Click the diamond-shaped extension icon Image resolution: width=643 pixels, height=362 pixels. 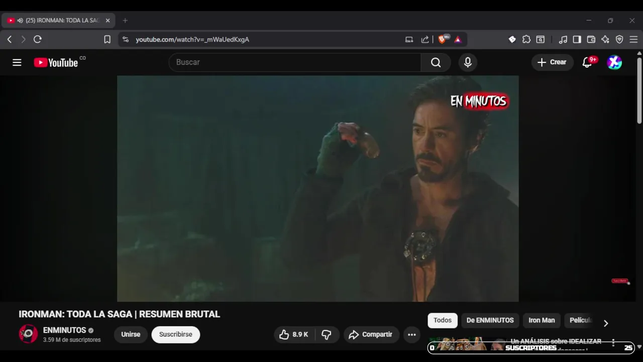(512, 39)
